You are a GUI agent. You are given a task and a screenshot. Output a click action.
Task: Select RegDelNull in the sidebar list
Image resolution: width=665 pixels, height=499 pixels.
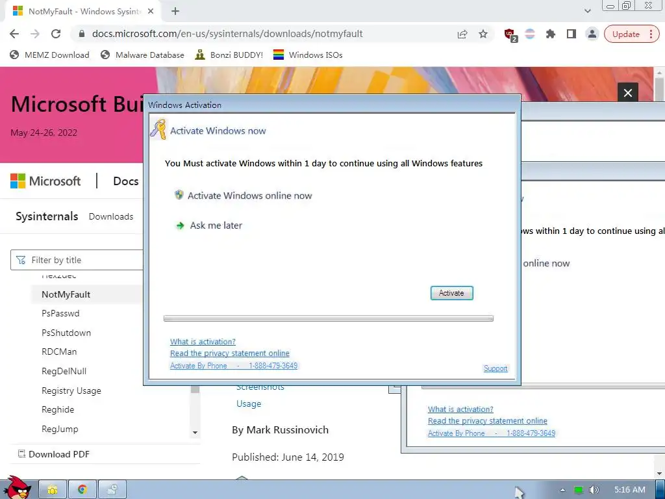coord(64,371)
